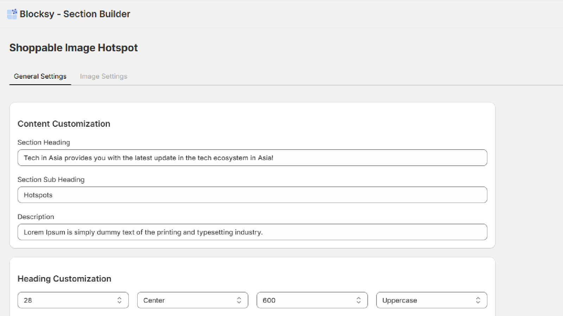Click the Description field with Lorem Ipsum text
The width and height of the screenshot is (563, 316).
tap(252, 232)
